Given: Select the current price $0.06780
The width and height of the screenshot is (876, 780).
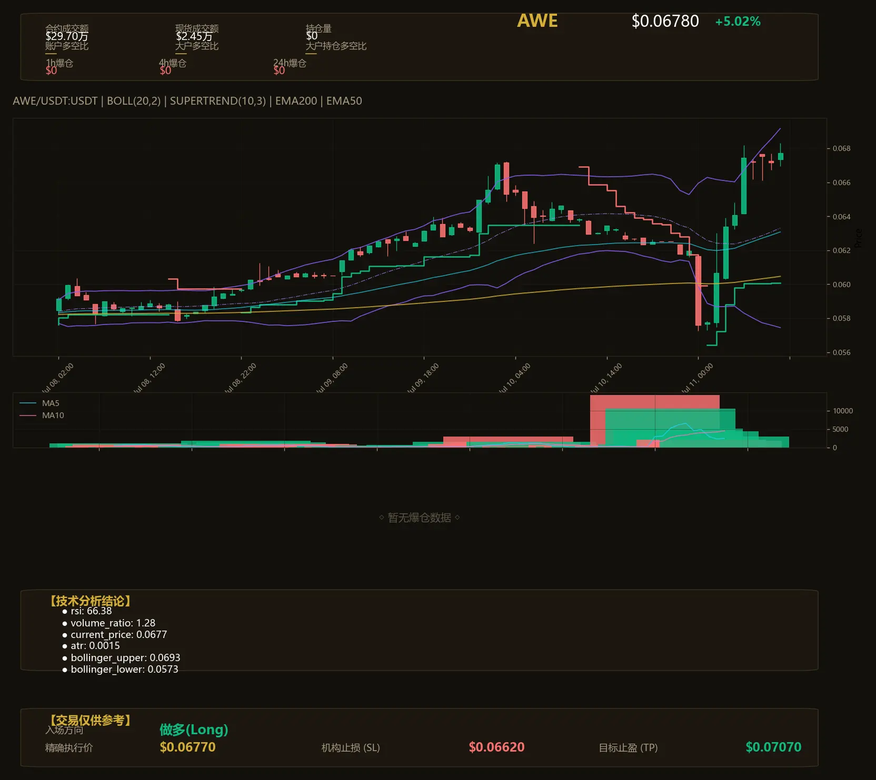Looking at the screenshot, I should [x=665, y=22].
